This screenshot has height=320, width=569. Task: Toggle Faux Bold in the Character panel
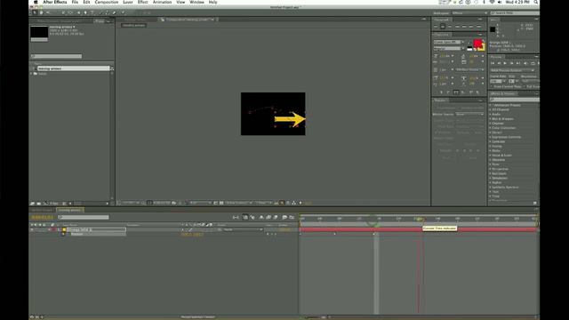441,92
